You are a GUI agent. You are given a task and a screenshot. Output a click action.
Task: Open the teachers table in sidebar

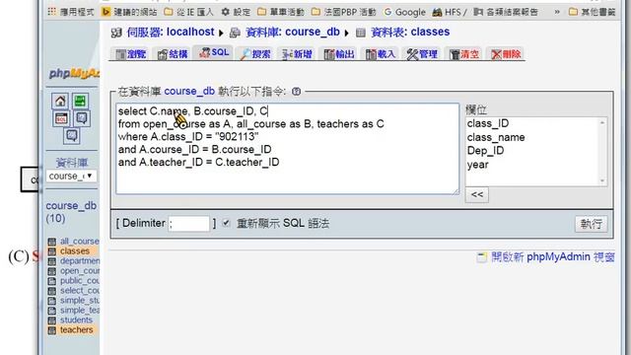click(77, 330)
